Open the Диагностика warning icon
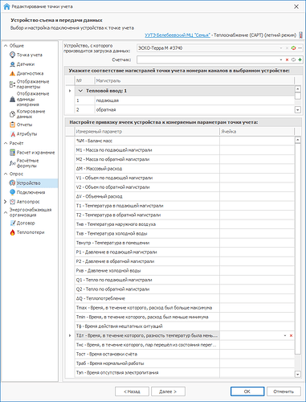 click(12, 73)
